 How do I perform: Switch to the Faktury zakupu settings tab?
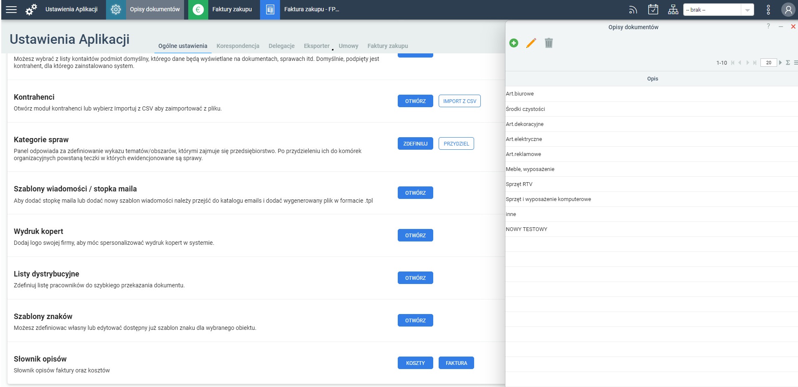pyautogui.click(x=388, y=46)
